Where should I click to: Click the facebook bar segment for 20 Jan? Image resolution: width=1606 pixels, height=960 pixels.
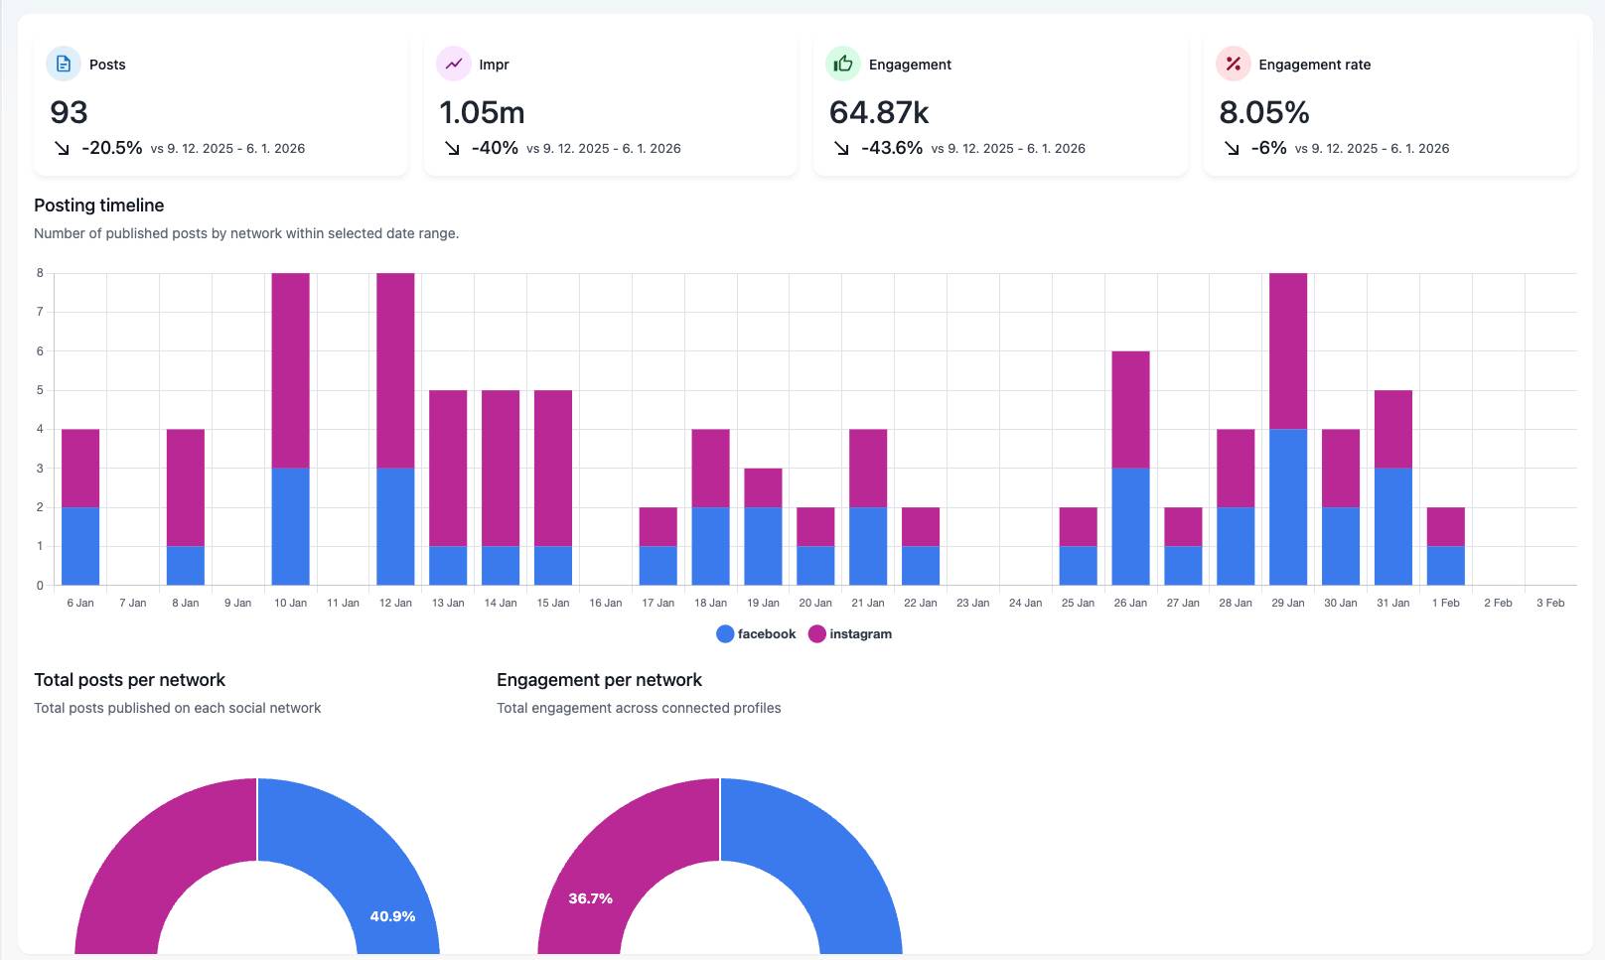point(815,566)
